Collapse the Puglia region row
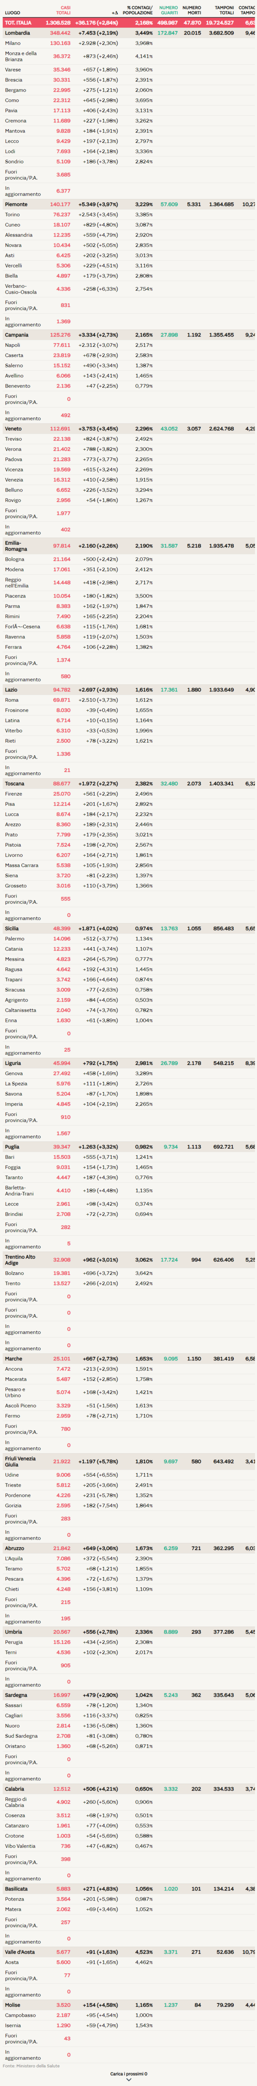257x2086 pixels. 129,1147
